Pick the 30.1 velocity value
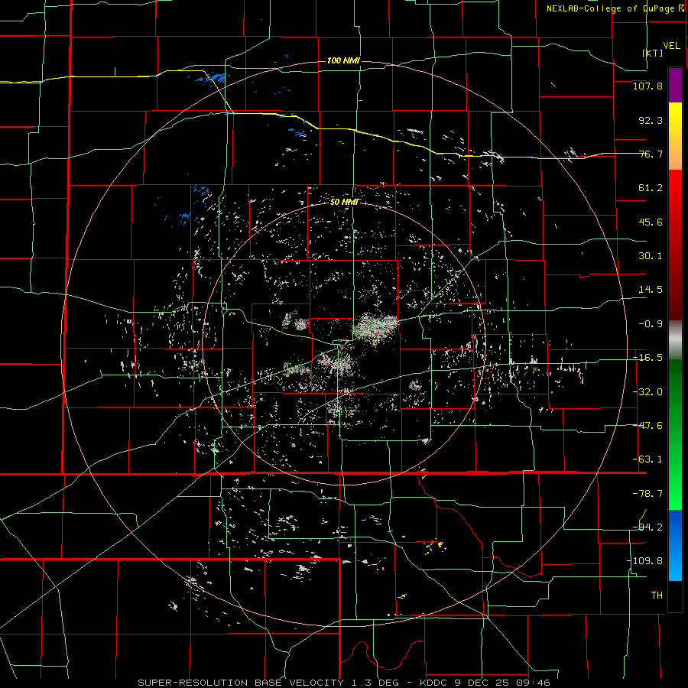The height and width of the screenshot is (688, 688). coord(651,256)
